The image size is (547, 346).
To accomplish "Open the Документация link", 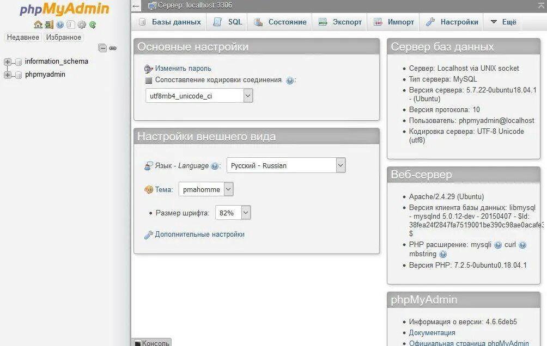I will 432,333.
